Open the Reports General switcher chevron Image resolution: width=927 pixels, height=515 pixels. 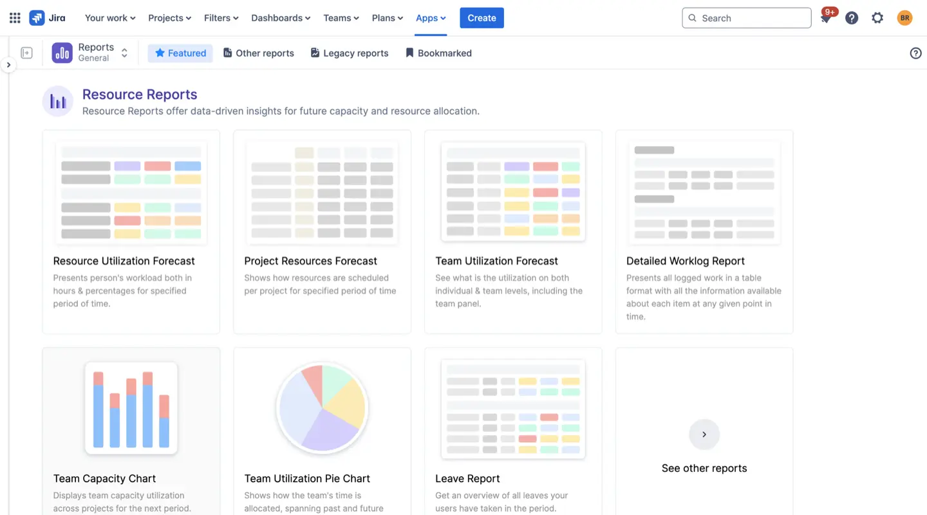coord(124,53)
